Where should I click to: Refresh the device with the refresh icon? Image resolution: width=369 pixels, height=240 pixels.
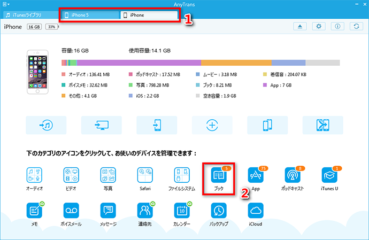click(356, 26)
